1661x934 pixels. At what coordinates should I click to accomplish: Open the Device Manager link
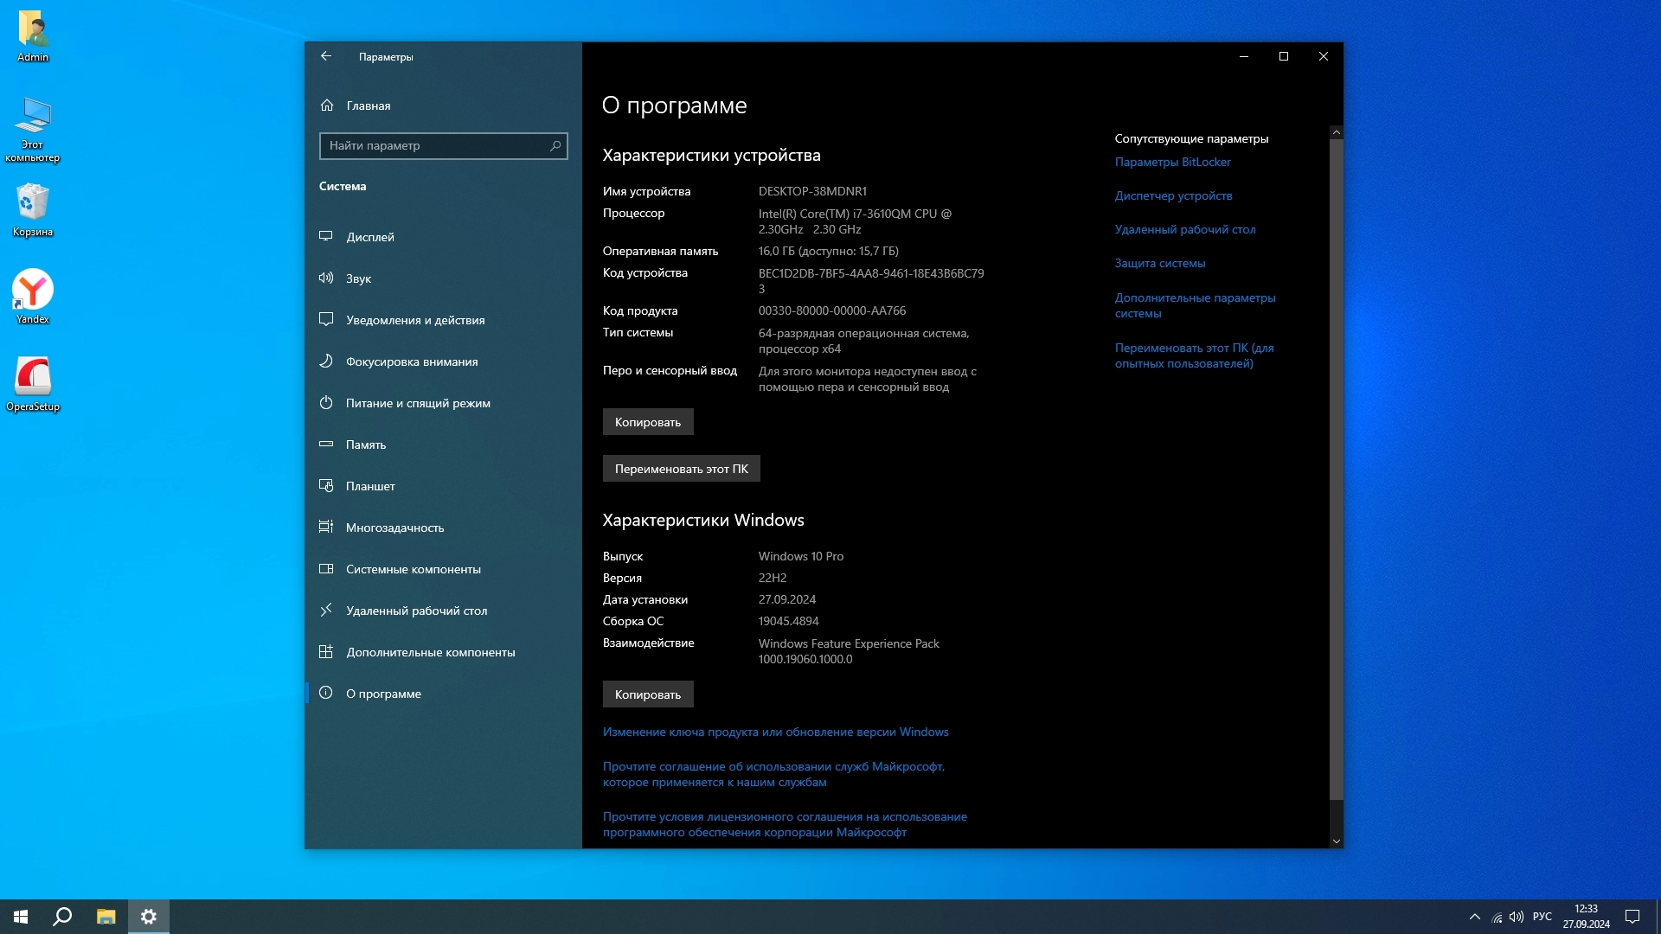[1173, 195]
